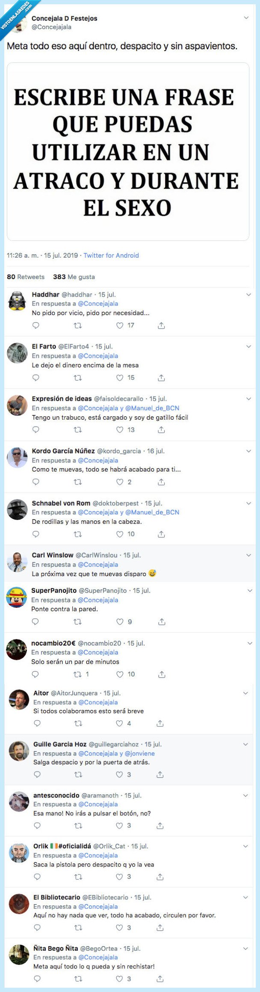Share Kordo García Núñez's tweet
Screen dimensions: 260x992
click(x=161, y=481)
